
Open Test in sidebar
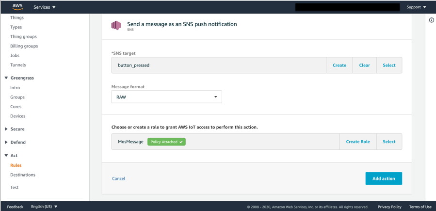14,188
